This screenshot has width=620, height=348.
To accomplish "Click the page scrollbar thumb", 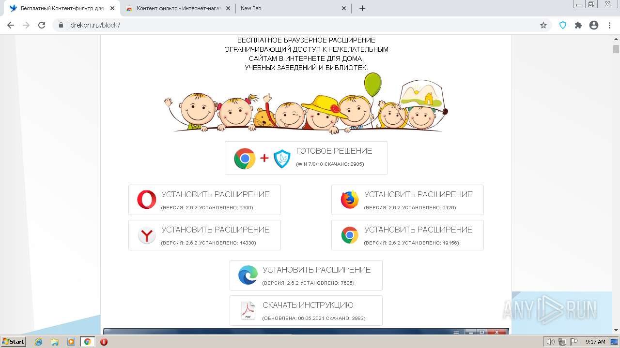I will click(x=616, y=49).
